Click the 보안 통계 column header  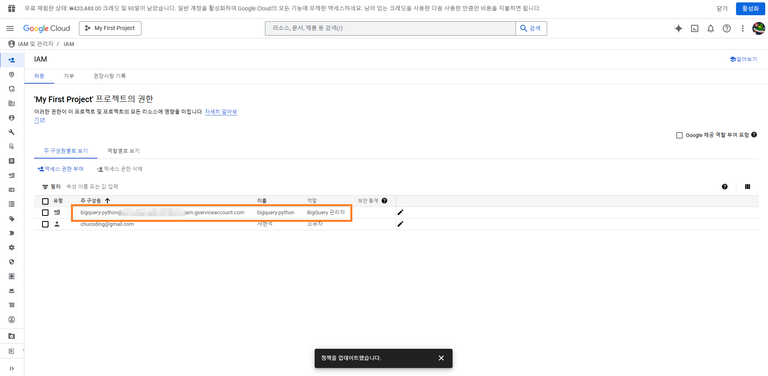pos(368,201)
